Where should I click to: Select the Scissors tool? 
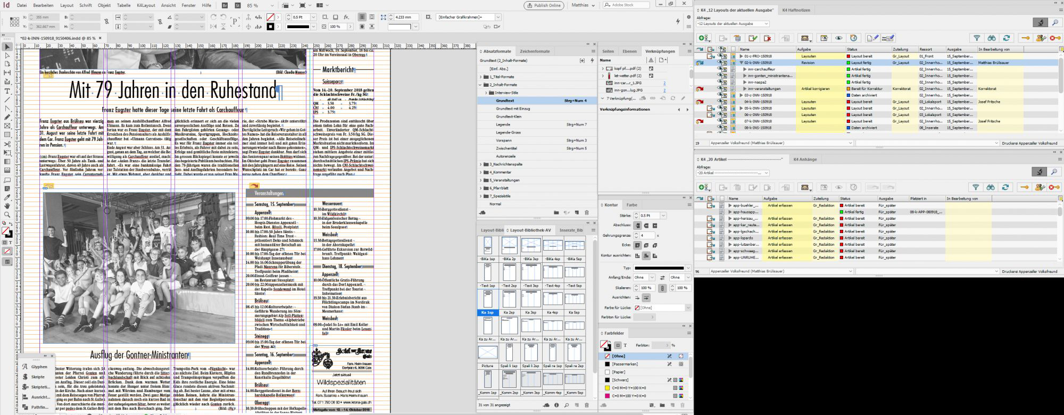(x=7, y=144)
